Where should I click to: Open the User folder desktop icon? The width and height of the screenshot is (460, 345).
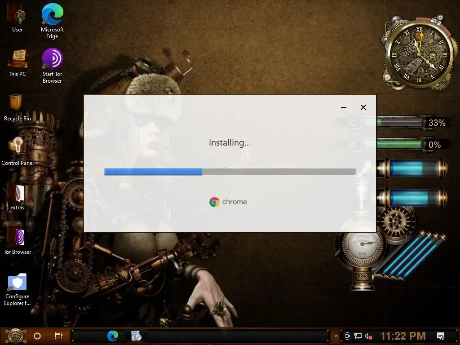[x=18, y=18]
